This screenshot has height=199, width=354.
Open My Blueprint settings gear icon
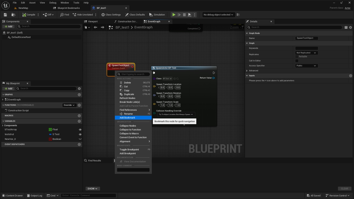tap(79, 88)
